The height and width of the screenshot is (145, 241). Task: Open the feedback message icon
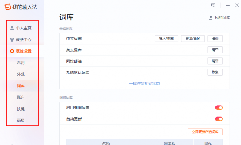[213, 5]
